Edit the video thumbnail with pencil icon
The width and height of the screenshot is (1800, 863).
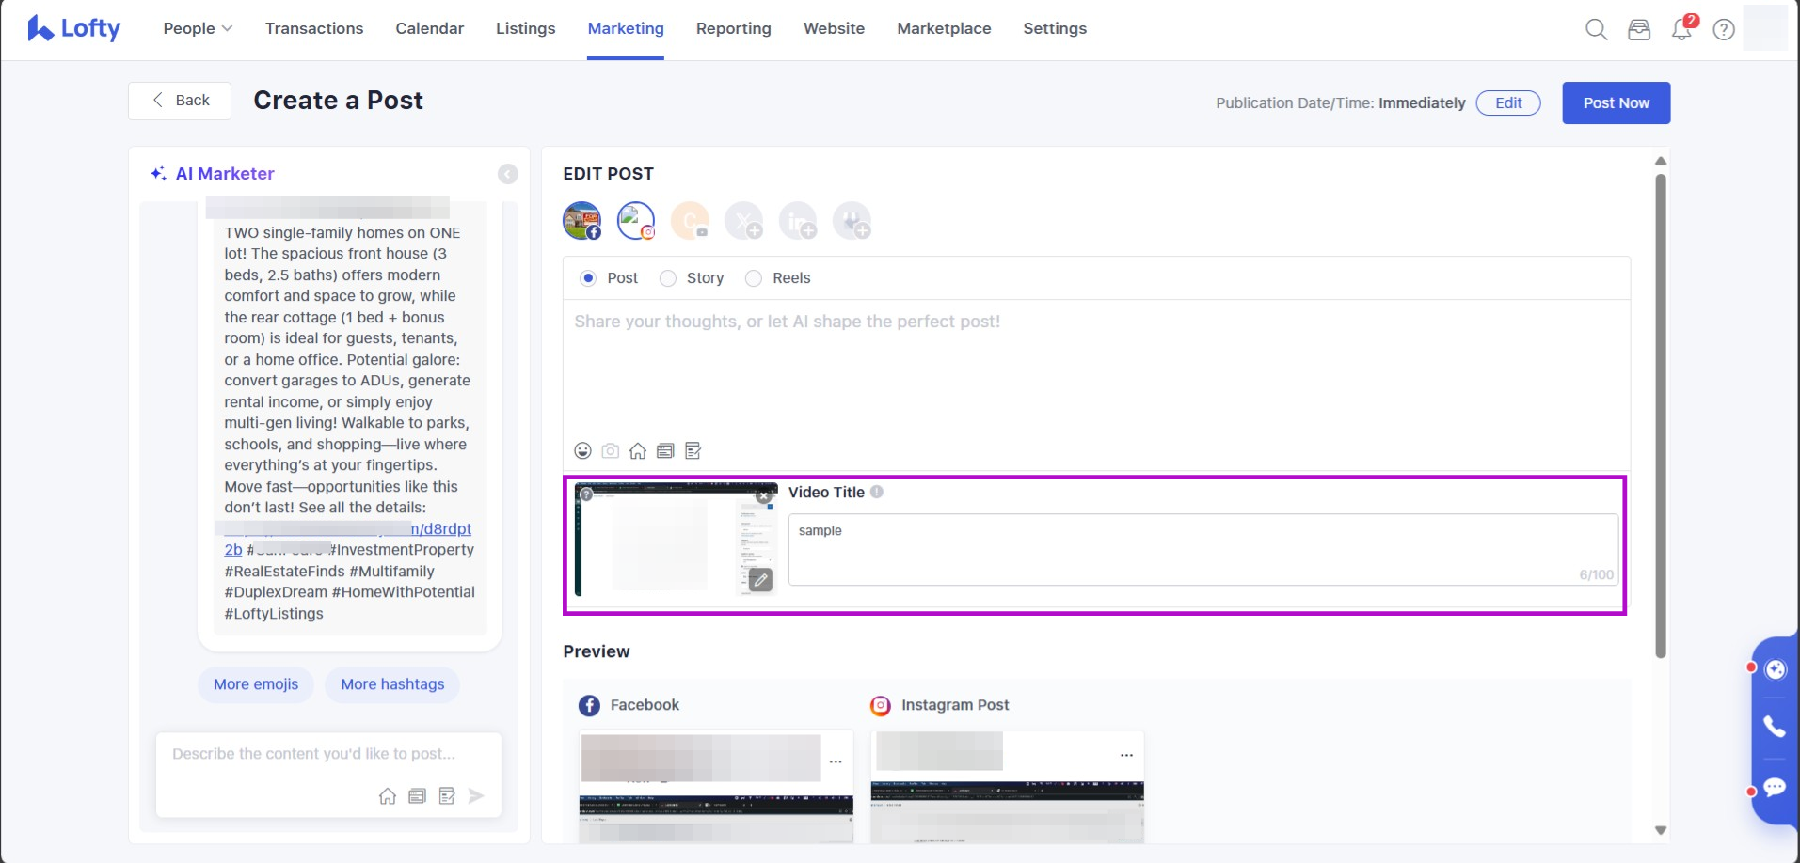click(x=760, y=580)
